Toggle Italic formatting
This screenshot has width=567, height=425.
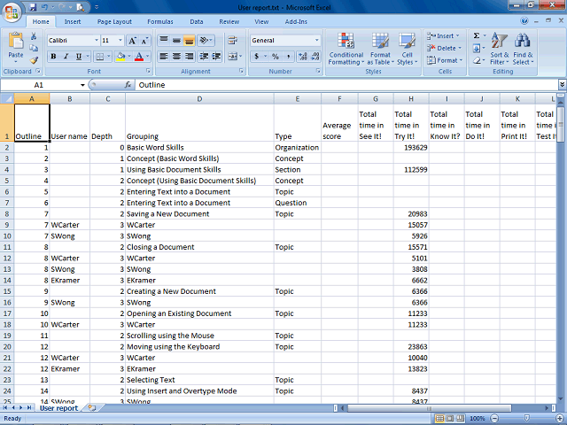[66, 57]
